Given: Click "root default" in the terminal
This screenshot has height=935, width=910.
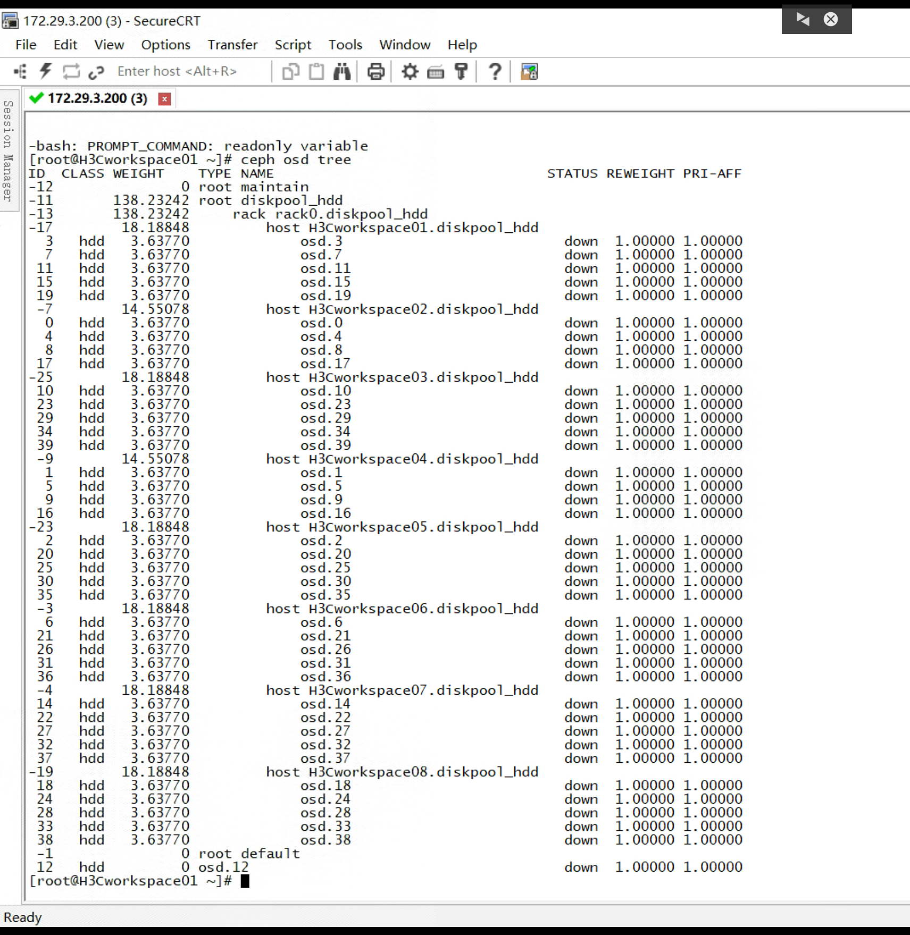Looking at the screenshot, I should click(249, 854).
